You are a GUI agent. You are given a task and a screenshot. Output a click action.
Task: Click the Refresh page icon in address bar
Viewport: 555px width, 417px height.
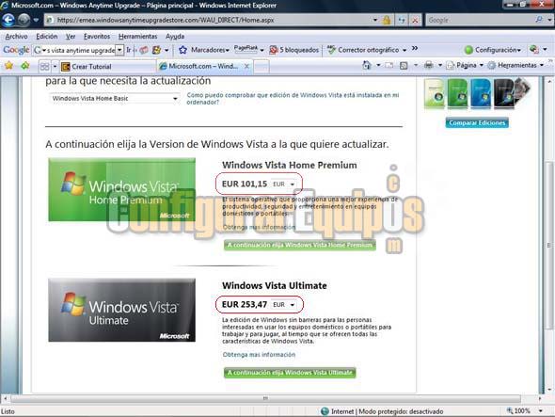(x=402, y=20)
